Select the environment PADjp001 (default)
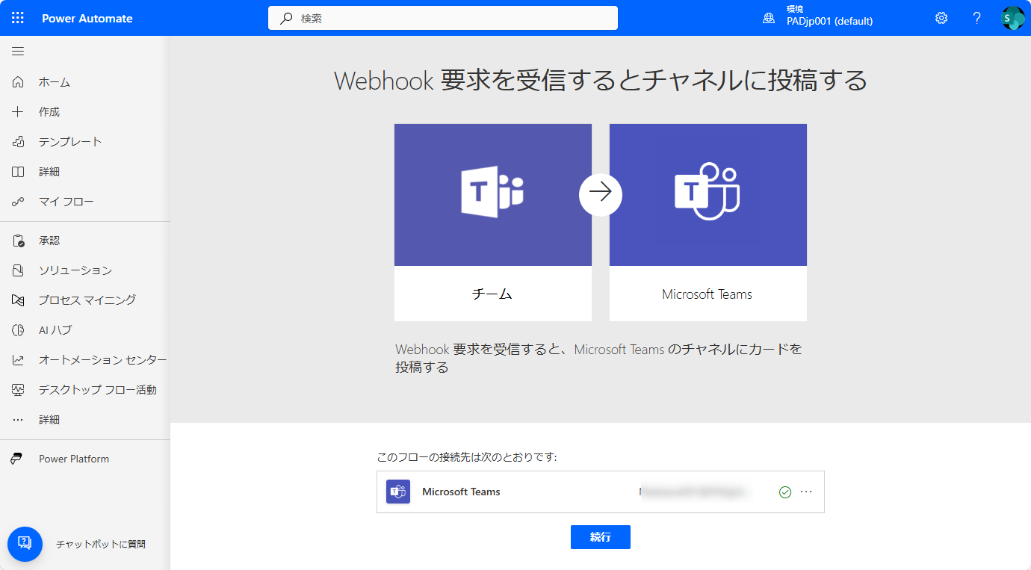This screenshot has width=1031, height=570. (x=829, y=22)
